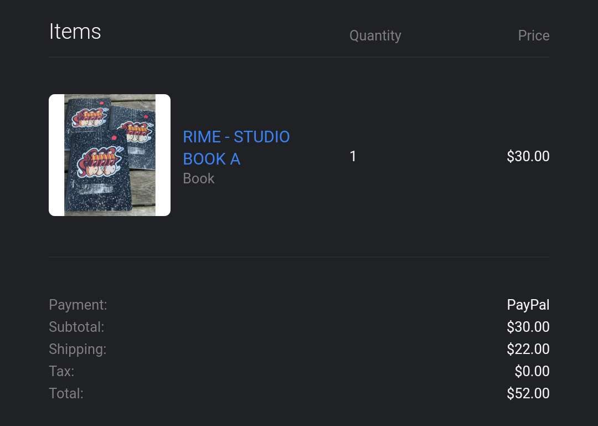Click the Book product type label
Screen dimensions: 598x426
pos(198,178)
